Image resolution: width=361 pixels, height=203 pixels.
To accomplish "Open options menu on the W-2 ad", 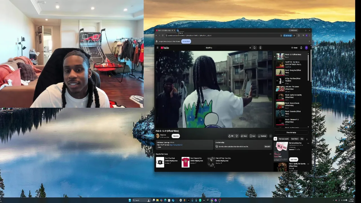I will 308,143.
